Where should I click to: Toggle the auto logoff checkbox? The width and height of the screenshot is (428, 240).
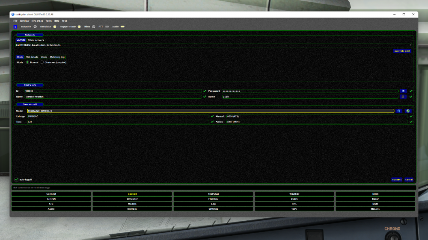[x=16, y=179]
